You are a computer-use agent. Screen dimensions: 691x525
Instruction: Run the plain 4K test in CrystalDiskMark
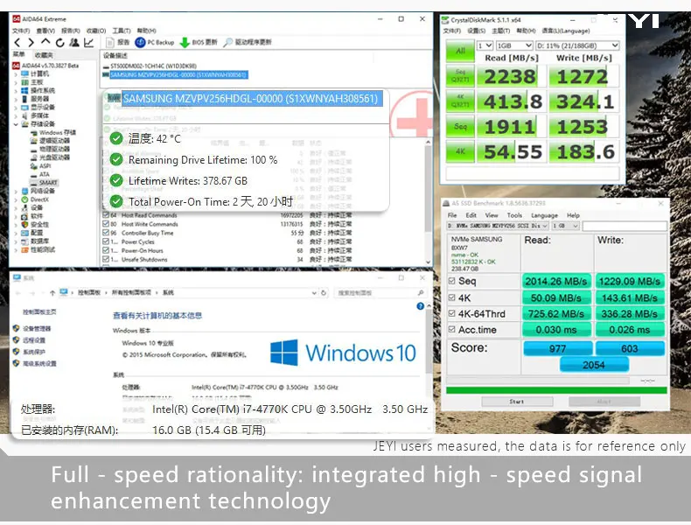point(460,151)
